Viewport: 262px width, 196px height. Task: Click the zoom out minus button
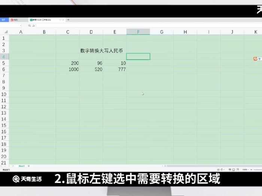coord(251,169)
